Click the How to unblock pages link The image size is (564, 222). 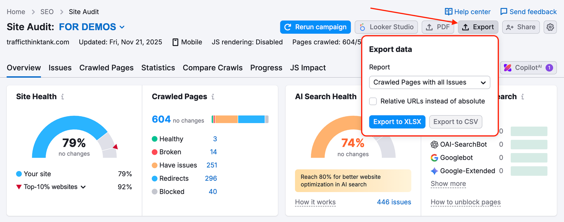[465, 202]
